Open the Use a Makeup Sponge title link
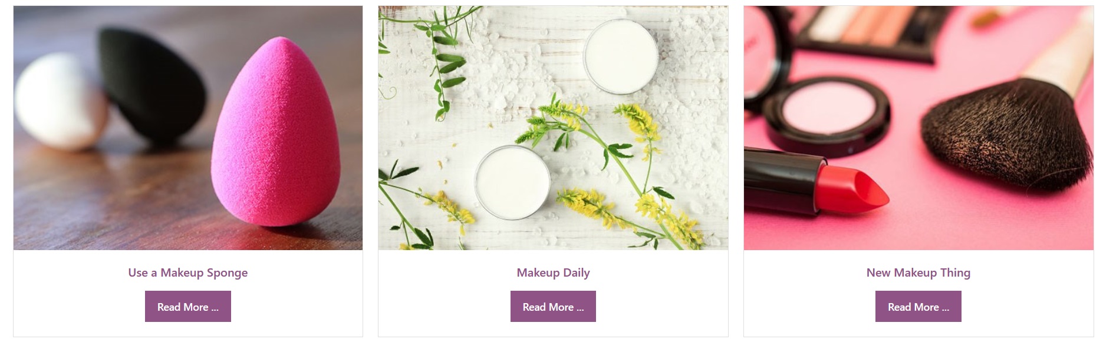Screen dimensions: 1103x349 point(187,272)
